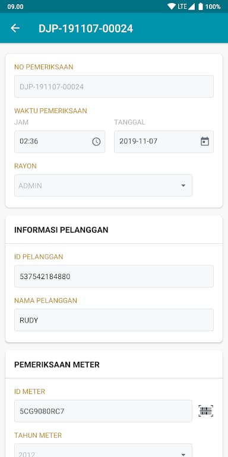The width and height of the screenshot is (228, 457).
Task: Open the TAHUN METER dropdown arrow
Action: [x=183, y=454]
